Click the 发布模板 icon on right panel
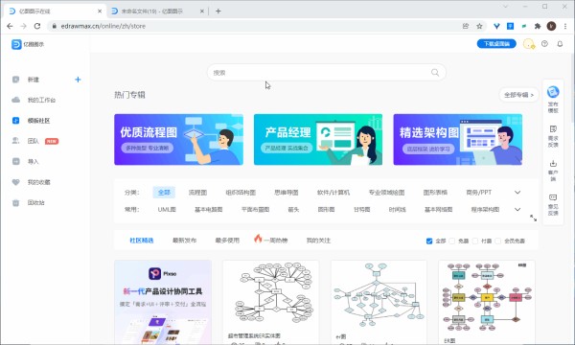Image resolution: width=575 pixels, height=345 pixels. (553, 92)
